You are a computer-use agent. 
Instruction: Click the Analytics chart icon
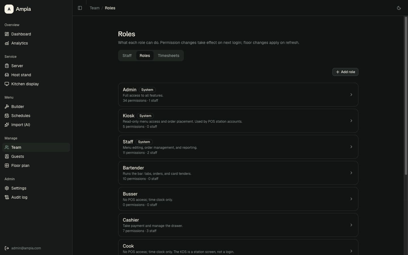tap(7, 43)
